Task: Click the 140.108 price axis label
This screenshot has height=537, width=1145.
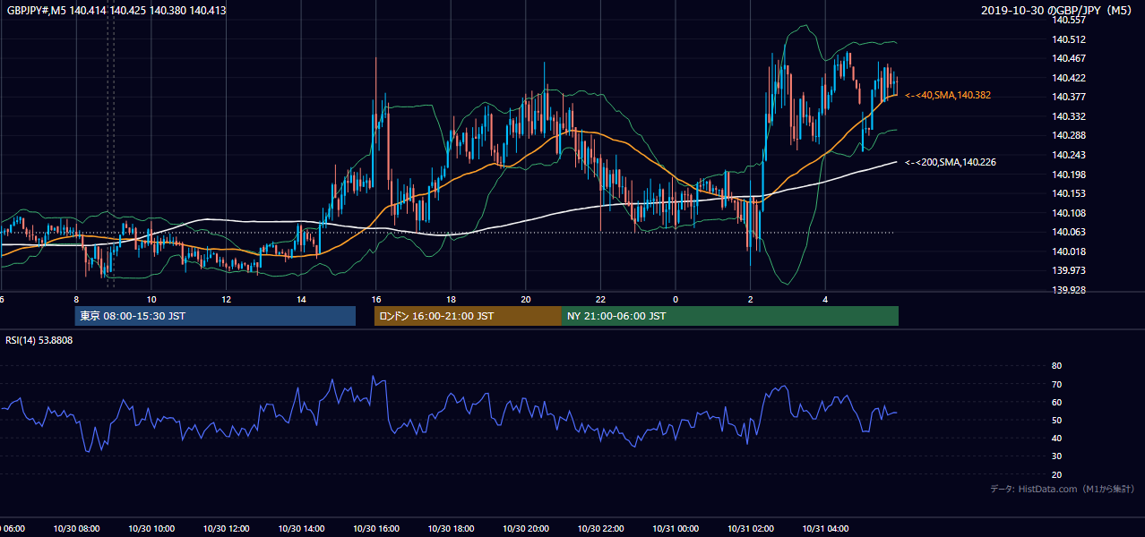Action: point(1069,213)
